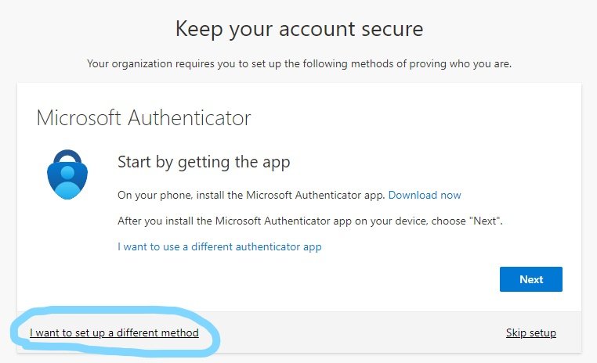Click the Next button
The image size is (597, 363).
[530, 279]
